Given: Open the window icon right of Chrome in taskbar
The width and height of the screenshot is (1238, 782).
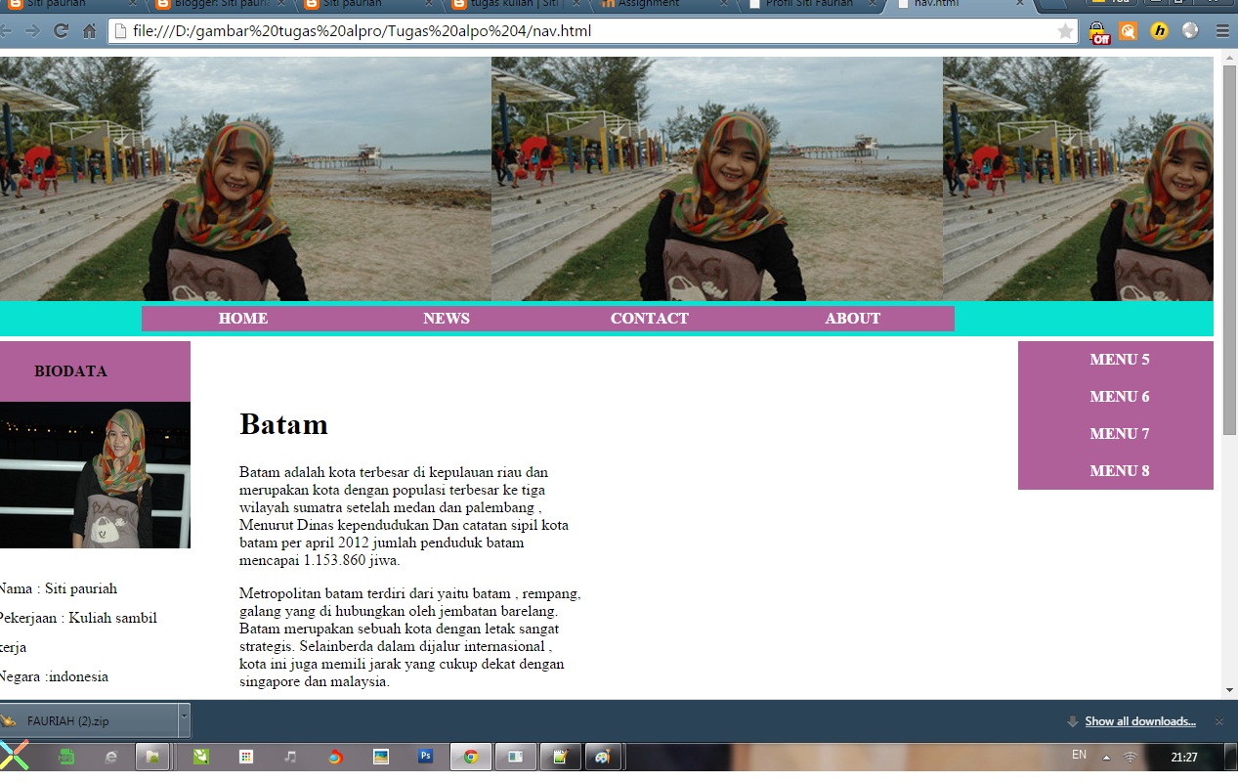Looking at the screenshot, I should [x=516, y=757].
